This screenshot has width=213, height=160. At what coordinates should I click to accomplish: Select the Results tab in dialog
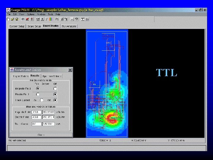(x=35, y=76)
